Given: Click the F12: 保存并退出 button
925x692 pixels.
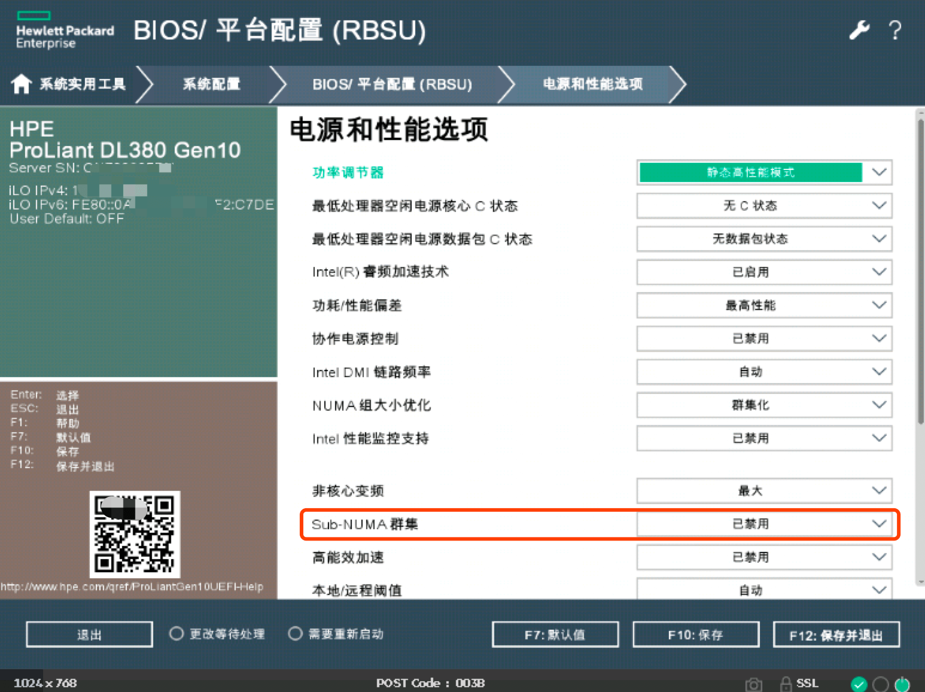Looking at the screenshot, I should 836,635.
